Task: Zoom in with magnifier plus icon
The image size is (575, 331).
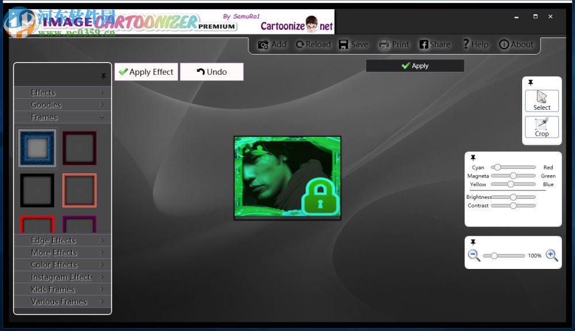Action: 551,255
